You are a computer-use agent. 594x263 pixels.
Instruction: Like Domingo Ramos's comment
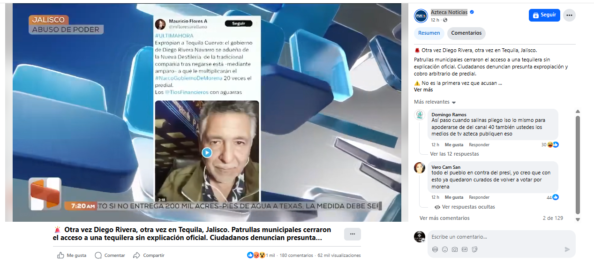click(x=454, y=145)
